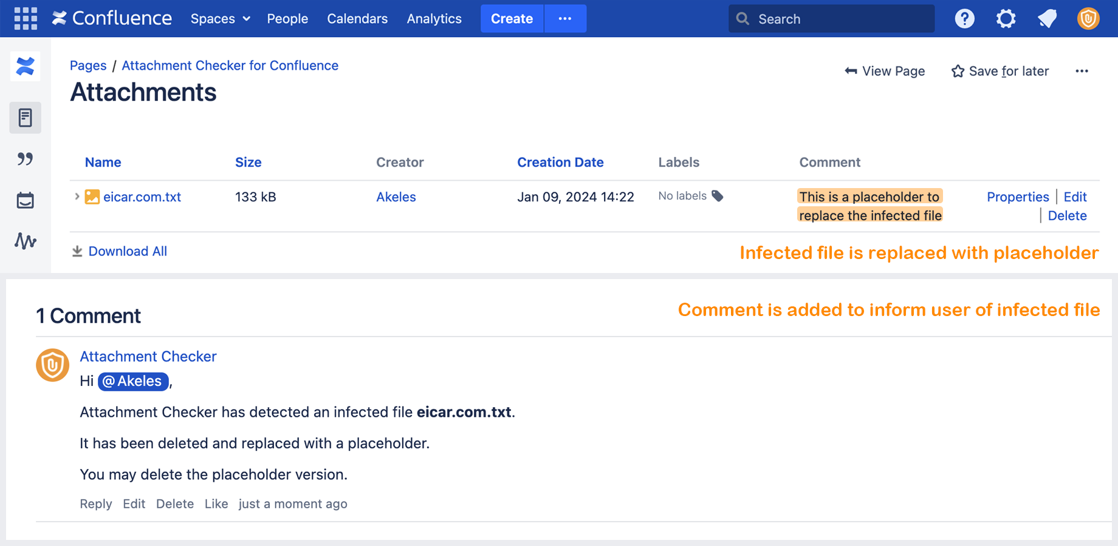This screenshot has height=546, width=1118.
Task: Open Attachment Checker for Confluence breadcrumb
Action: click(x=230, y=66)
